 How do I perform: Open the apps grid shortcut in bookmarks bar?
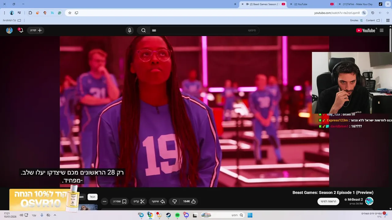(388, 20)
